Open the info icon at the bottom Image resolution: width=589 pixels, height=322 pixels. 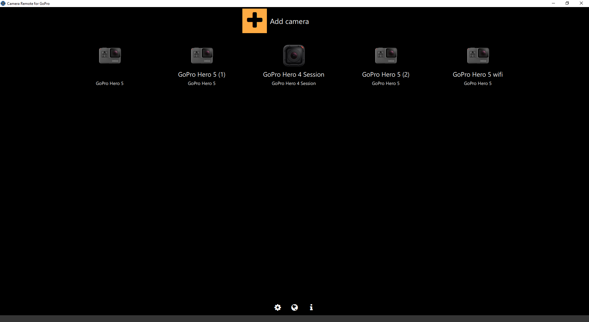pyautogui.click(x=311, y=308)
